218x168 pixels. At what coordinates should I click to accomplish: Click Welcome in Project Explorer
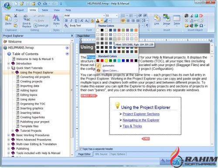coord(15,42)
